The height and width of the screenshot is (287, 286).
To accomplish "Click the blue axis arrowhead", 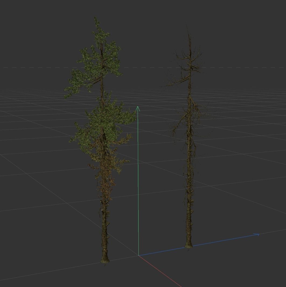I will click(x=256, y=235).
